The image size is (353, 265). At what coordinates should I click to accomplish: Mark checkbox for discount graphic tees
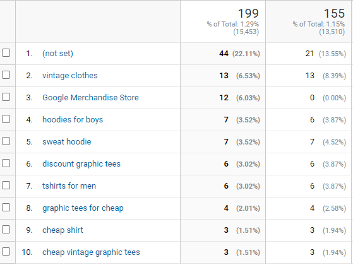click(6, 163)
